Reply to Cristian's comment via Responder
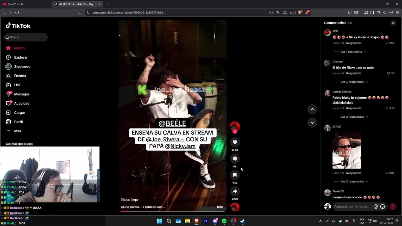This screenshot has height=226, width=402. 354,73
